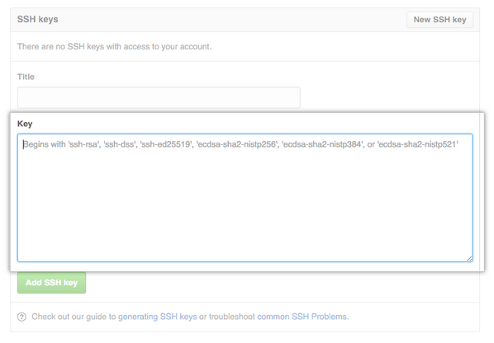Focus the Title input field
Screen dimensions: 494x343
[159, 97]
